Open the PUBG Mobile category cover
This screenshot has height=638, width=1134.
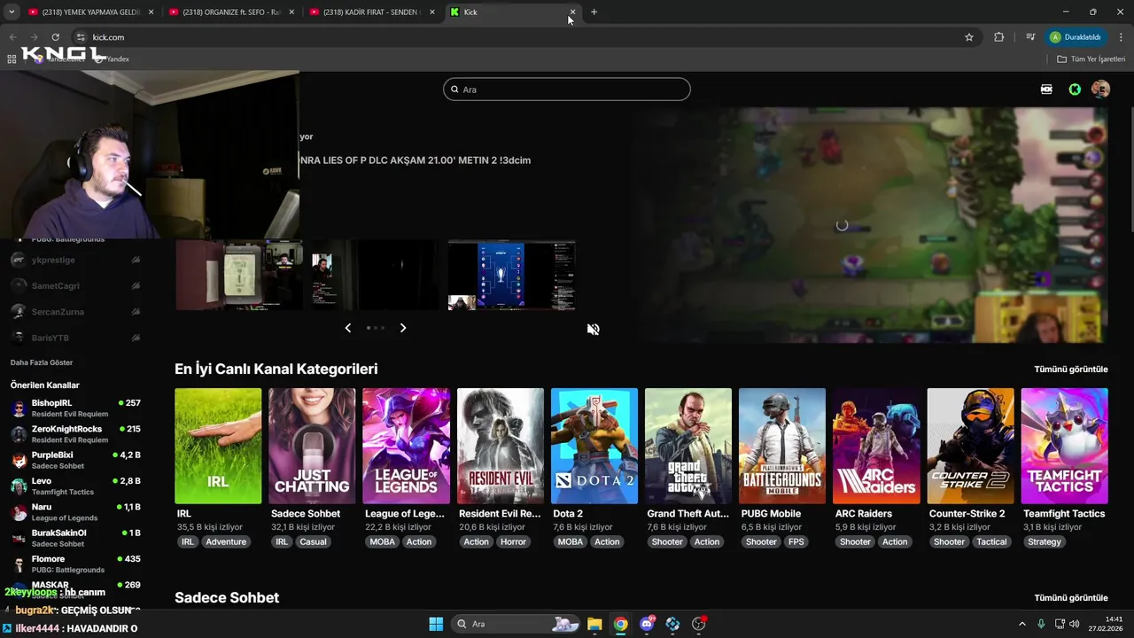[x=782, y=446]
